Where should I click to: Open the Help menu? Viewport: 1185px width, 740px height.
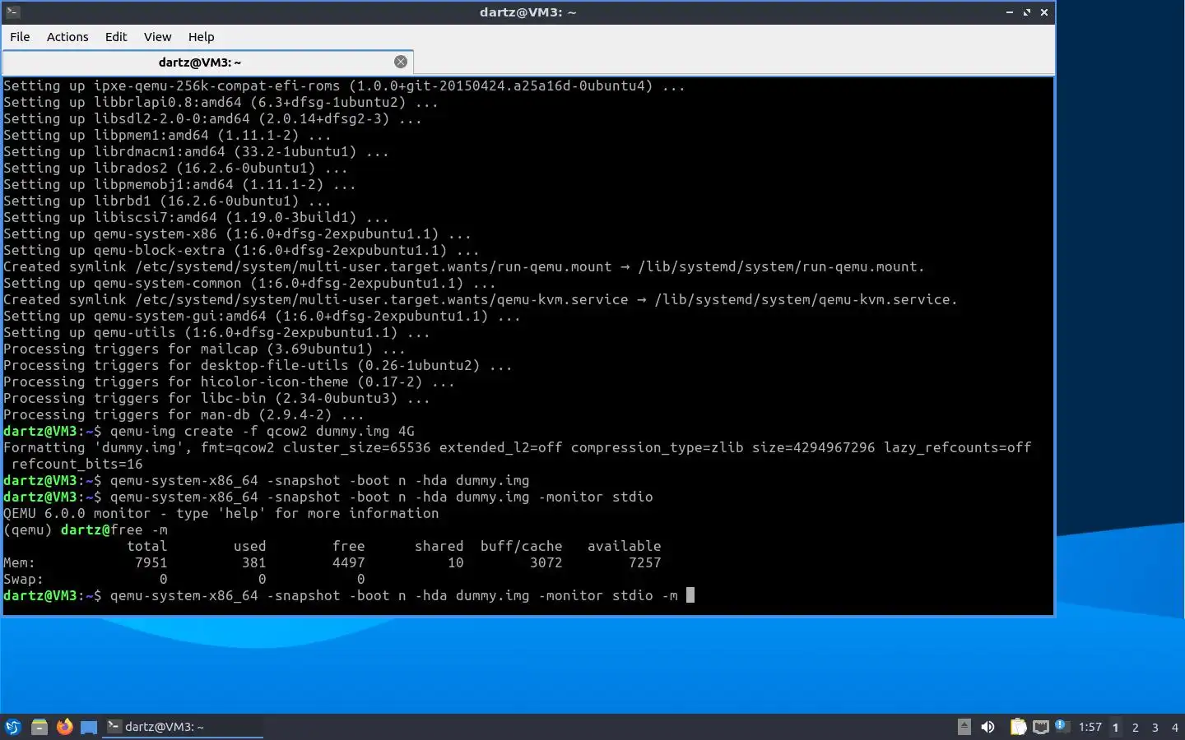(201, 37)
